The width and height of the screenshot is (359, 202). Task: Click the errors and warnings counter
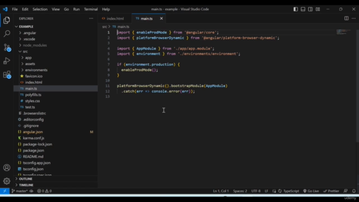click(44, 191)
